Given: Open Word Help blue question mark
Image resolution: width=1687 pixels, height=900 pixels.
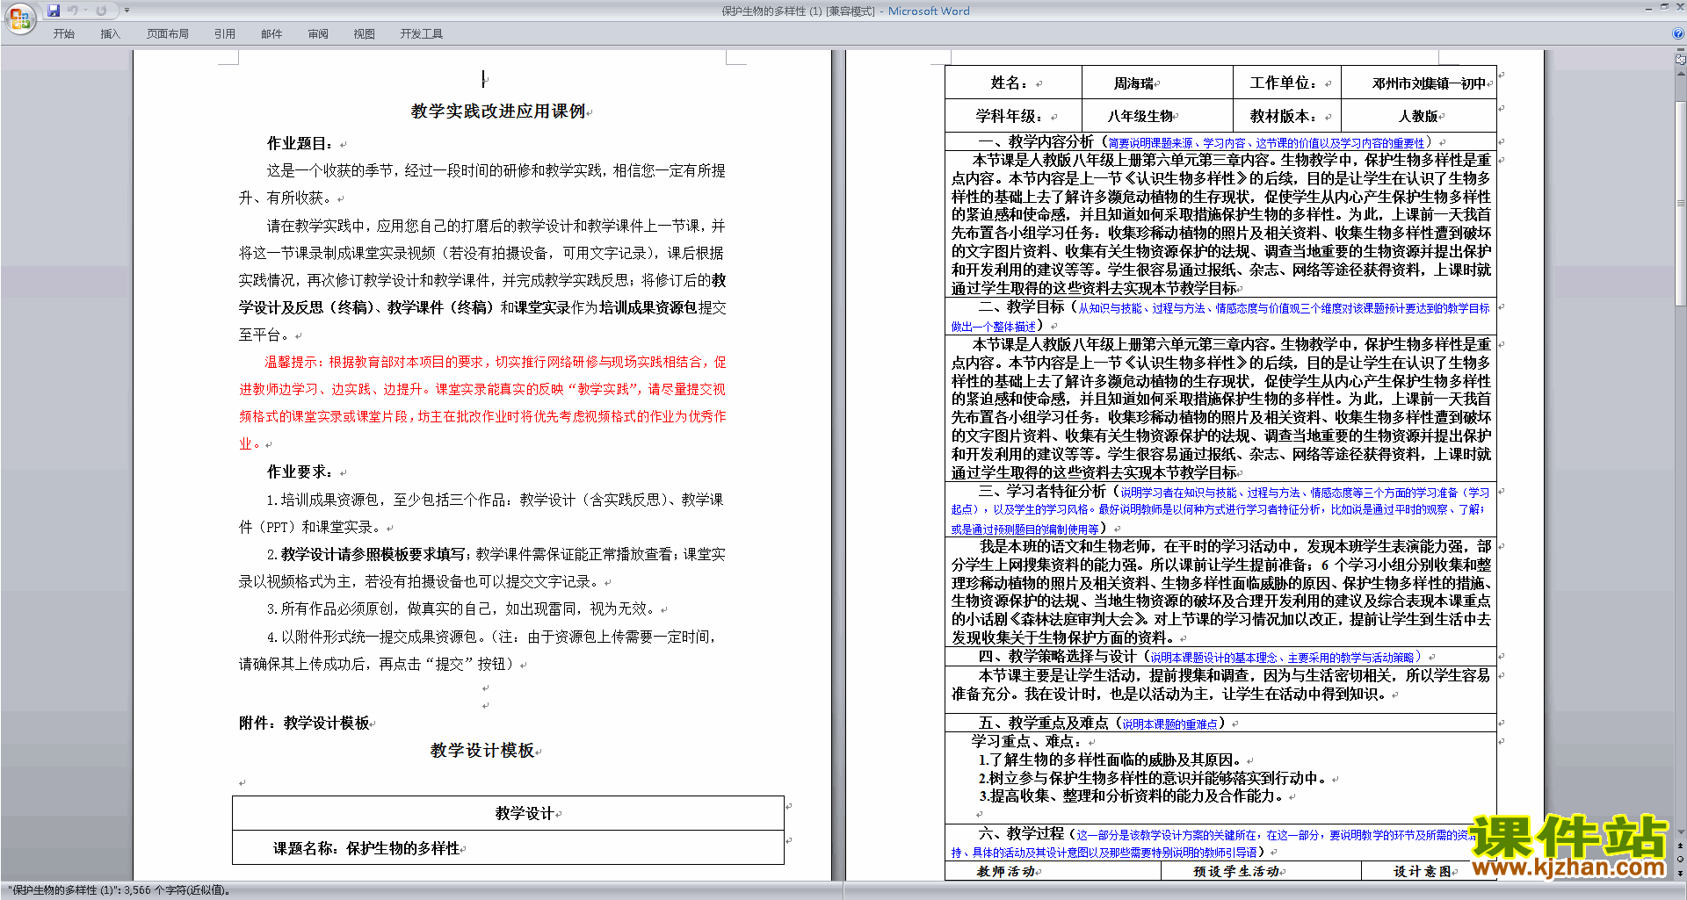Looking at the screenshot, I should 1678,33.
